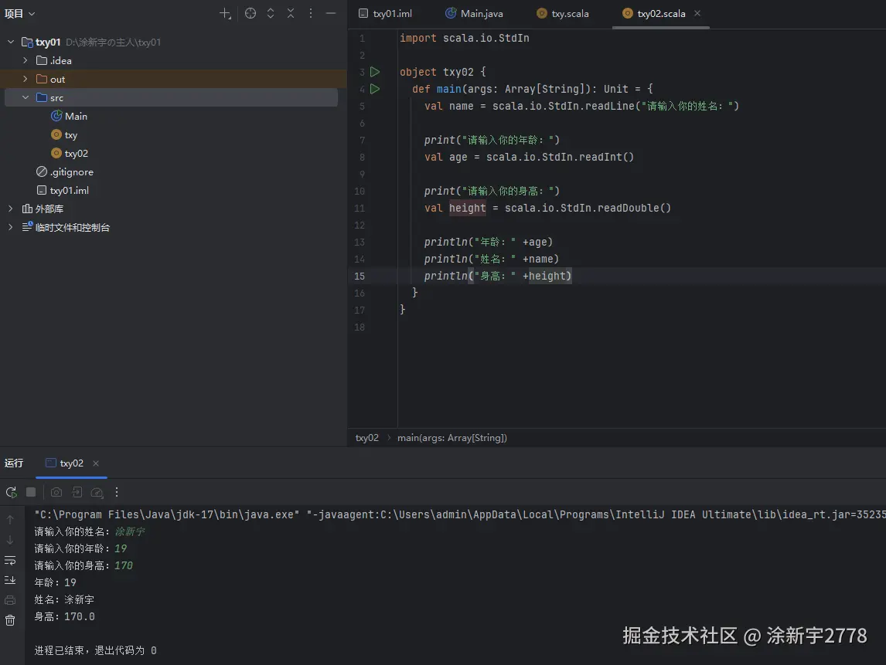Click line number 15 in gutter

coord(360,276)
